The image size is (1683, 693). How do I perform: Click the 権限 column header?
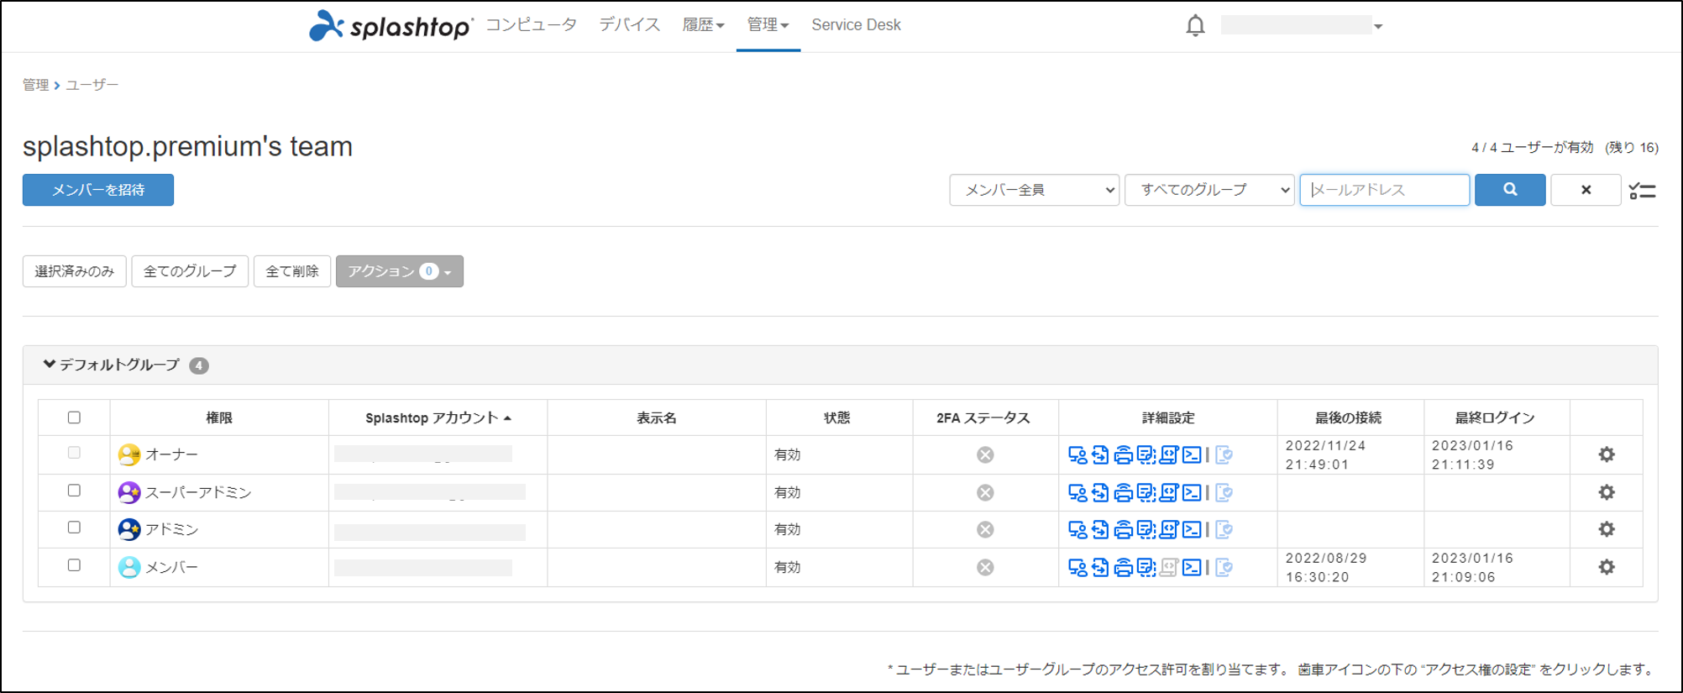pos(219,417)
